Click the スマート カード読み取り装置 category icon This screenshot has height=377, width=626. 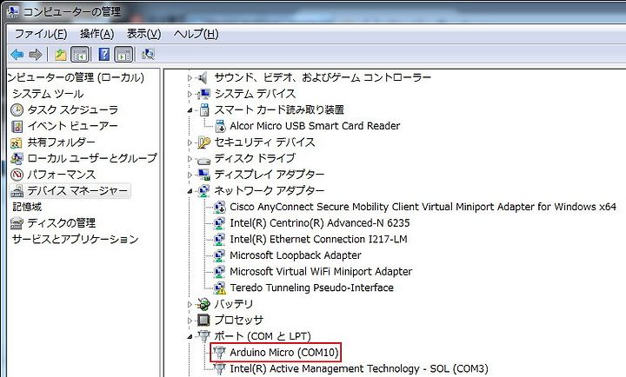204,109
